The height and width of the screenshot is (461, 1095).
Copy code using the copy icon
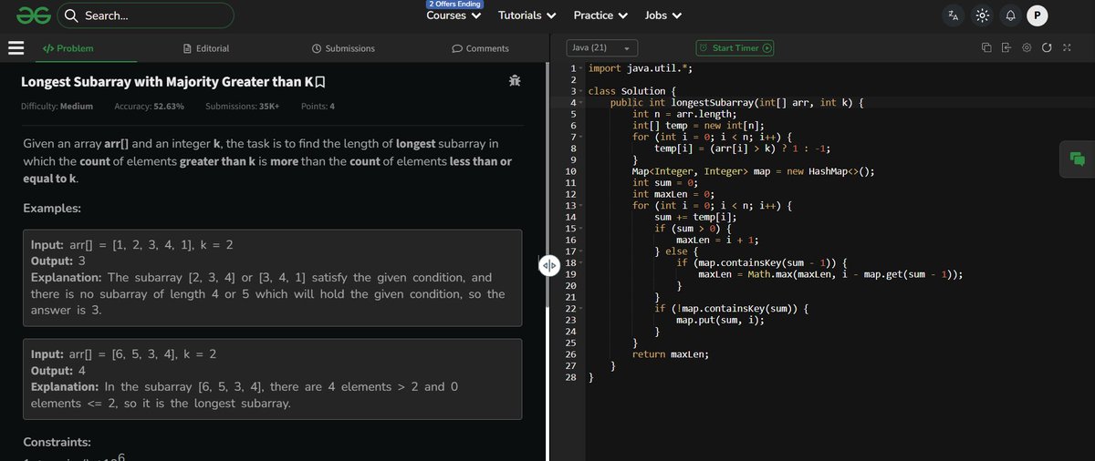[986, 48]
